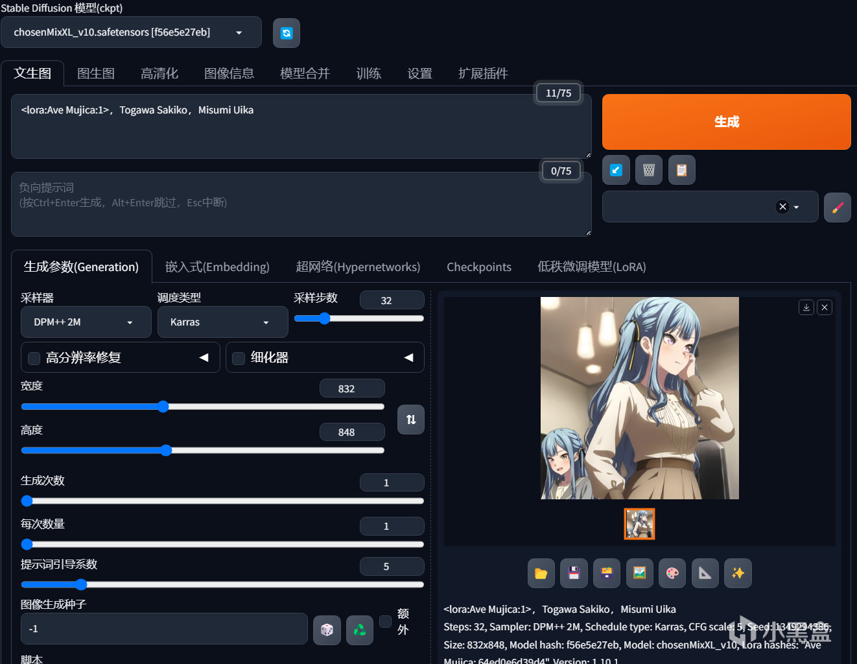This screenshot has height=664, width=857.
Task: Select the 嵌入式(Embedding) tab
Action: coord(217,267)
